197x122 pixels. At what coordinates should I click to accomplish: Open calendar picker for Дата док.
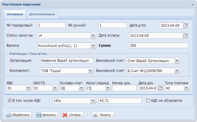point(160,88)
